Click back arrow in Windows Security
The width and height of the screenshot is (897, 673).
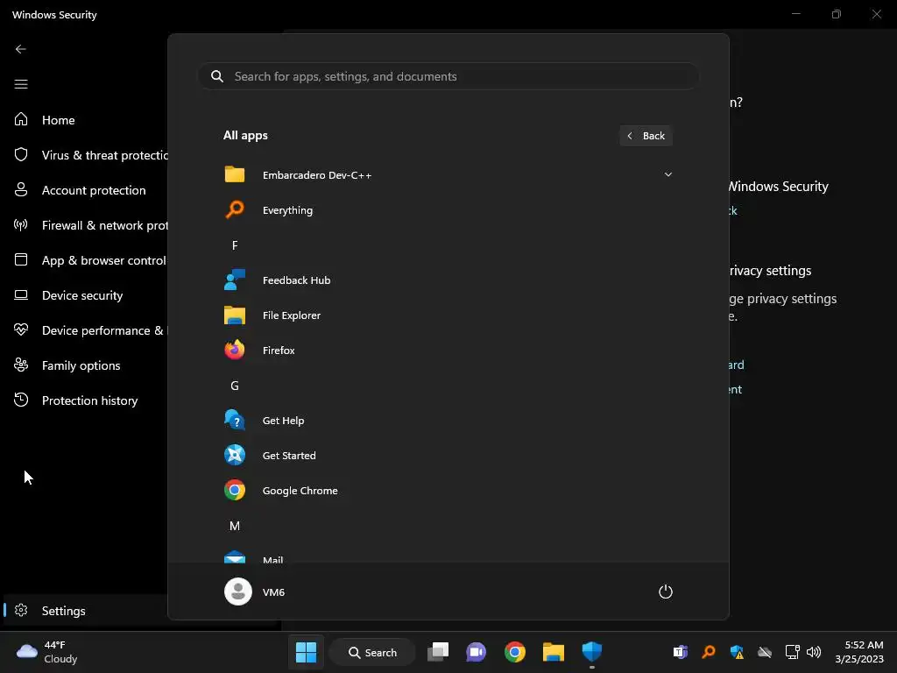click(x=21, y=49)
